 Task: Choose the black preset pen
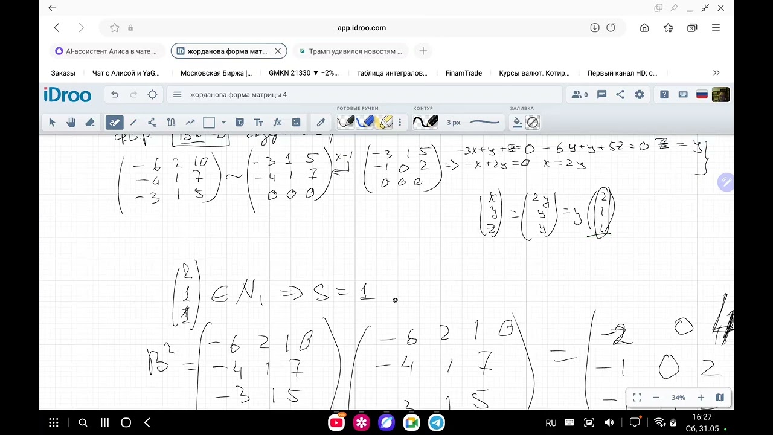click(x=345, y=123)
